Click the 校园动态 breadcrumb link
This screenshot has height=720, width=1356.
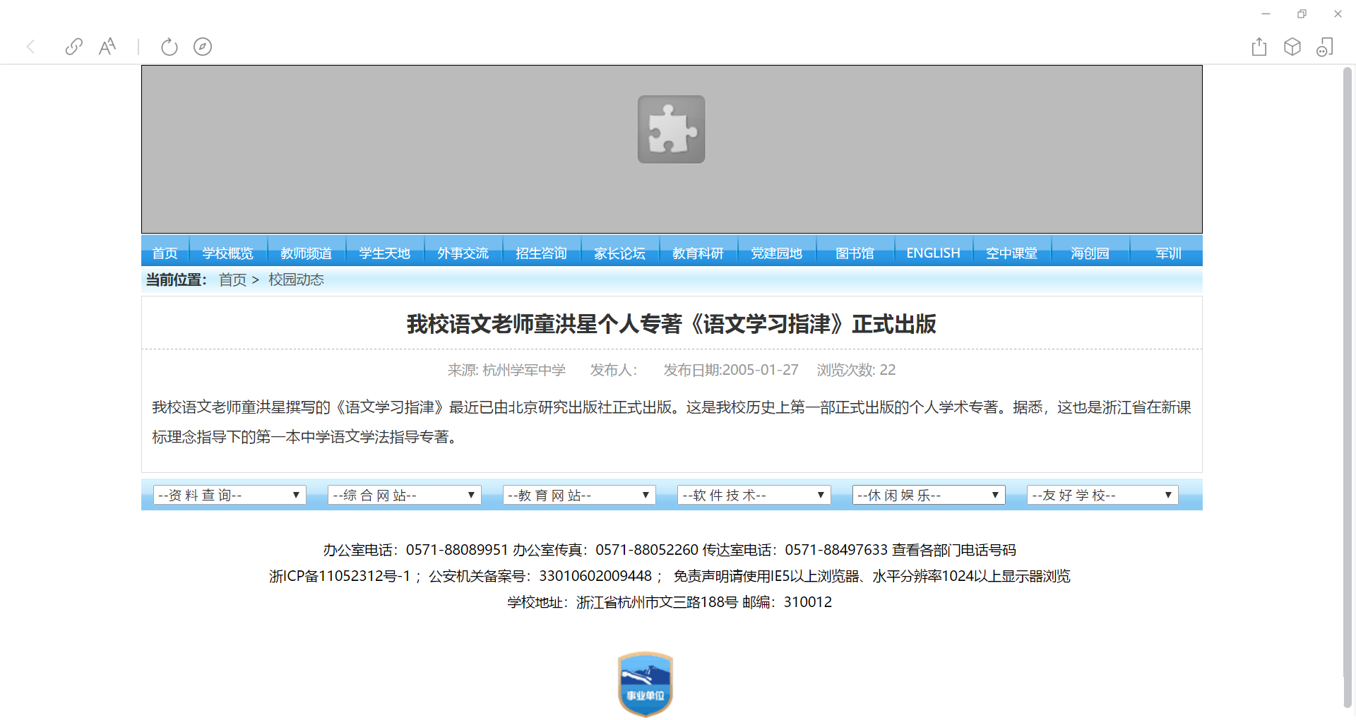coord(296,280)
